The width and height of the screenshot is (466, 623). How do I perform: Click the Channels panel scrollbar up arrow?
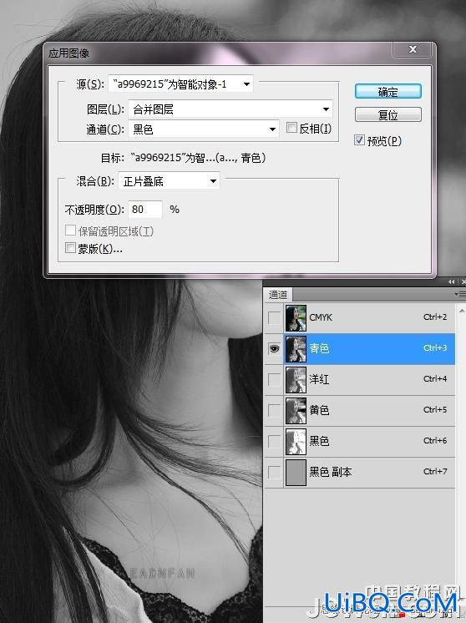461,310
